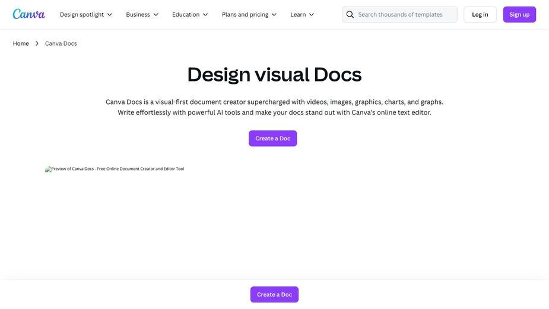Open the Plans and pricing menu
This screenshot has width=549, height=309.
point(249,14)
